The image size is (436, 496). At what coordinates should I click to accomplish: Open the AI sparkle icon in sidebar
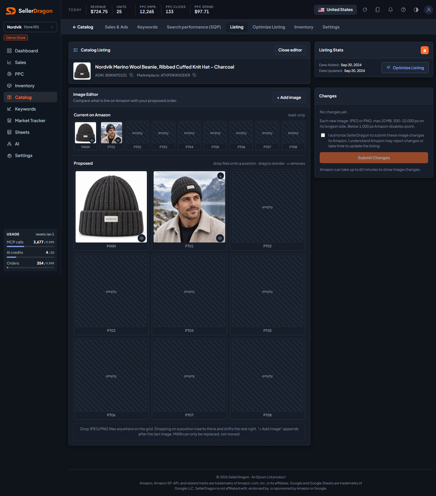coord(9,144)
